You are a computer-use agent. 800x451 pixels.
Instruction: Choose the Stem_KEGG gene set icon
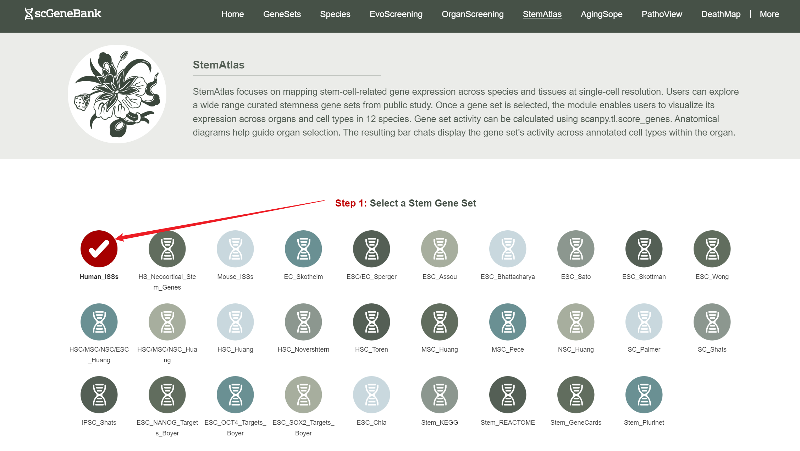click(x=440, y=395)
